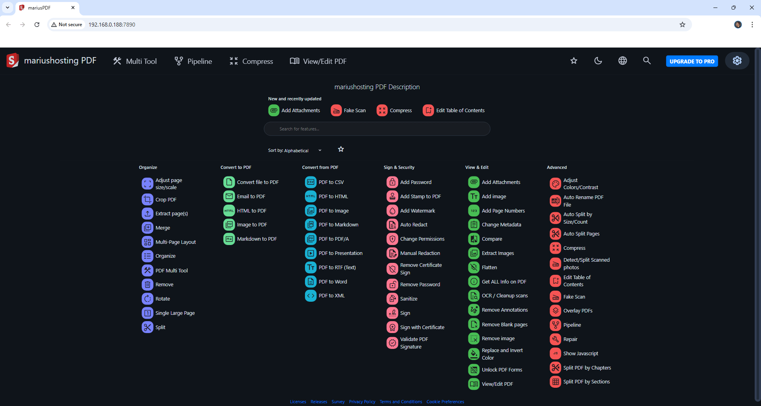Expand the browser tab search chevron

pos(8,8)
